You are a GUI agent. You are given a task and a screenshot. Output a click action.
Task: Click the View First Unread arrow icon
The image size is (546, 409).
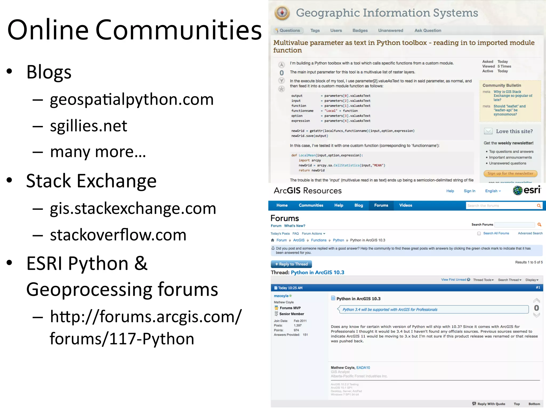[x=468, y=280]
